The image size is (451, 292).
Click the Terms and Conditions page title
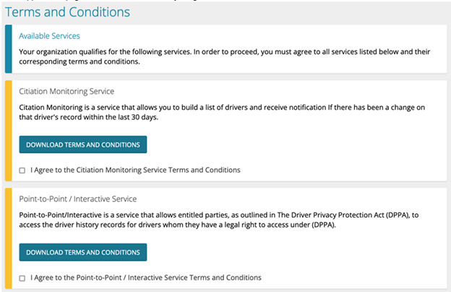[68, 12]
